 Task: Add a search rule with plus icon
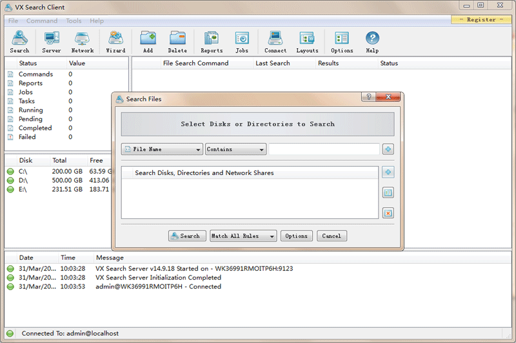coord(388,149)
